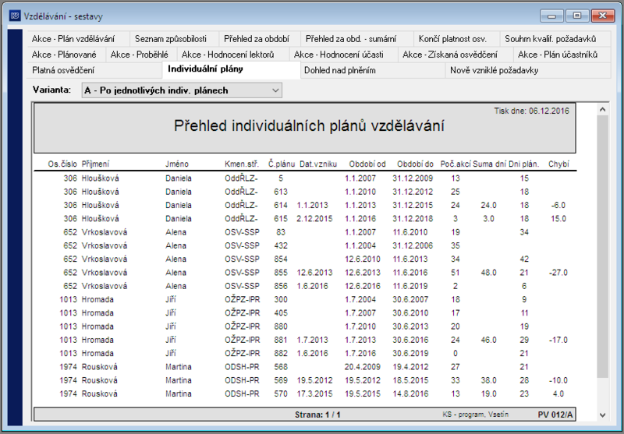Click plan number 856 for Vrkoslavová

(281, 286)
